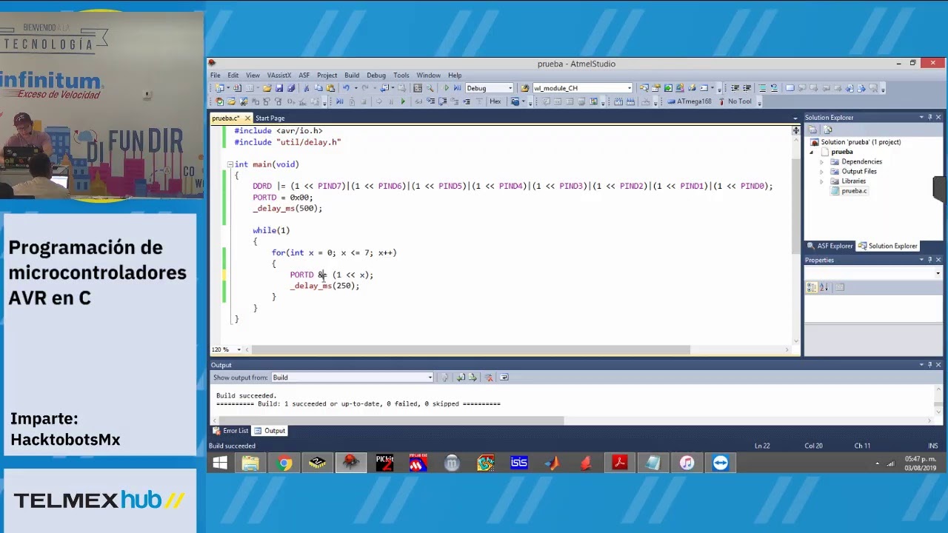This screenshot has height=533, width=948.
Task: Click the Start Debugging and Break icon
Action: (458, 88)
